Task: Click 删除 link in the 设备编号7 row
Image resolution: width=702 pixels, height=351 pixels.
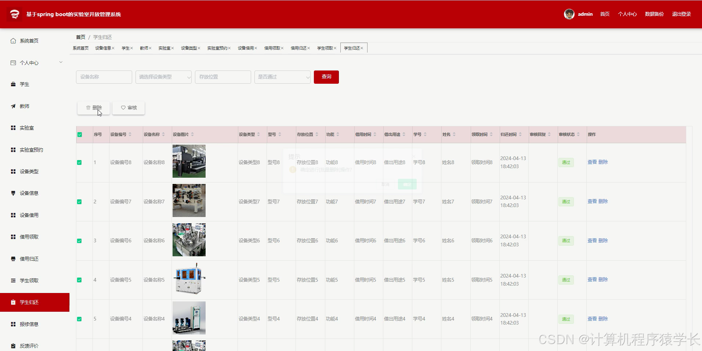Action: tap(603, 201)
